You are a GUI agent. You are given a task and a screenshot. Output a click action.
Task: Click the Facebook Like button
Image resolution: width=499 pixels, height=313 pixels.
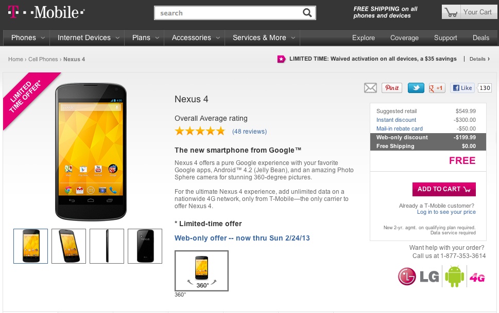[x=462, y=88]
